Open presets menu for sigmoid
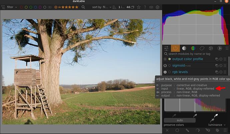The width and height of the screenshot is (230, 134). click(225, 66)
